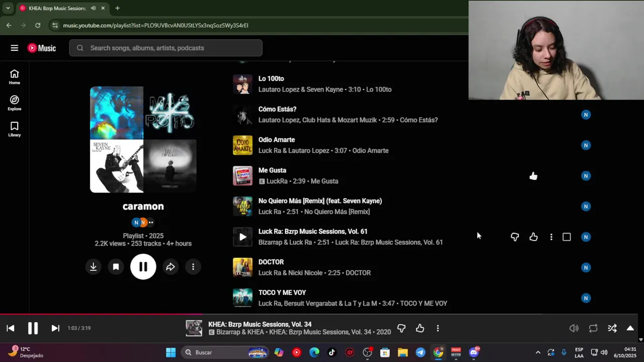Open the Odio Amarte song title

click(277, 140)
